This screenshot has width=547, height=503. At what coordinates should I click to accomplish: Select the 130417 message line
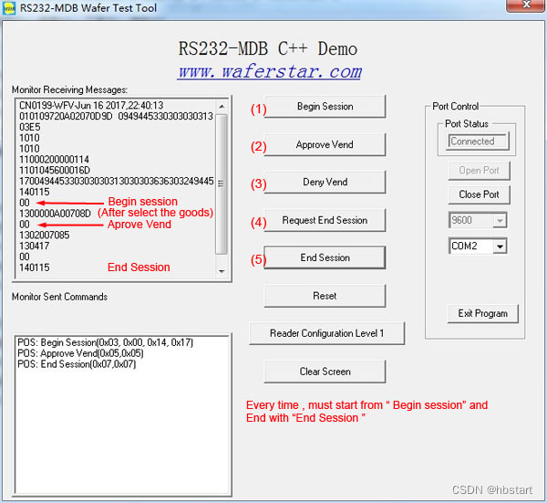(x=35, y=246)
